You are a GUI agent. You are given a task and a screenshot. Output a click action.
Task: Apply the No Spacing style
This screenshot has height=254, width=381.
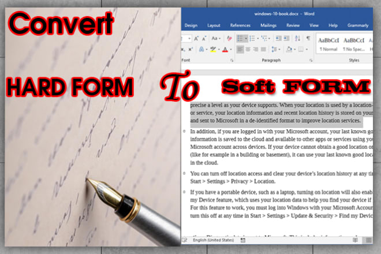click(354, 44)
